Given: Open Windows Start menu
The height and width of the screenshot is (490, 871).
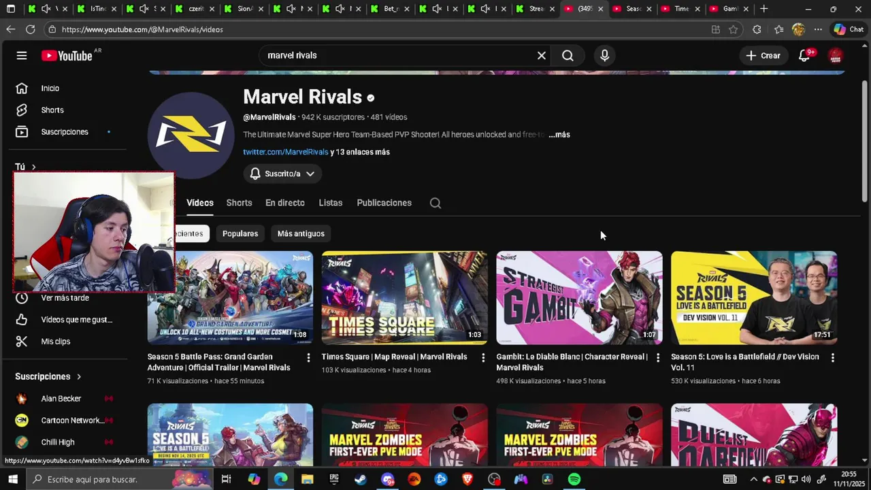Looking at the screenshot, I should click(12, 479).
